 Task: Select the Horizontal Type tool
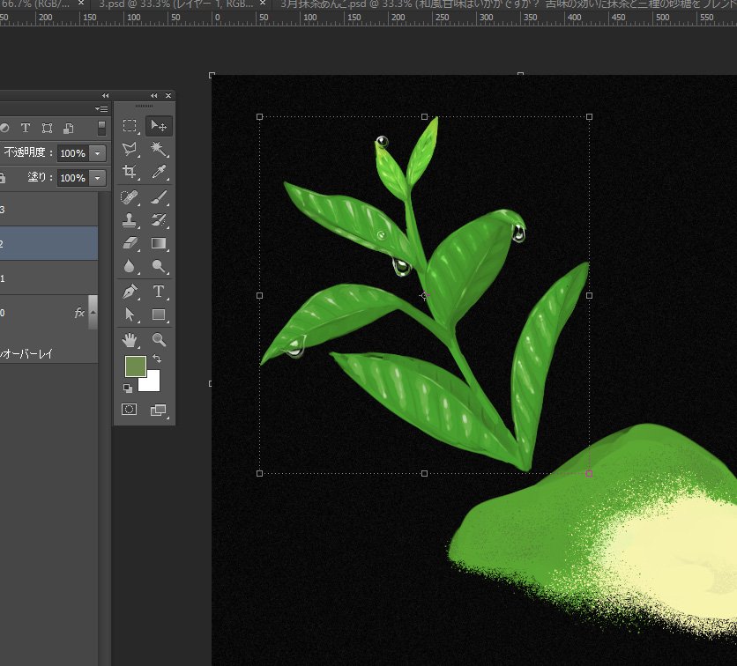159,292
